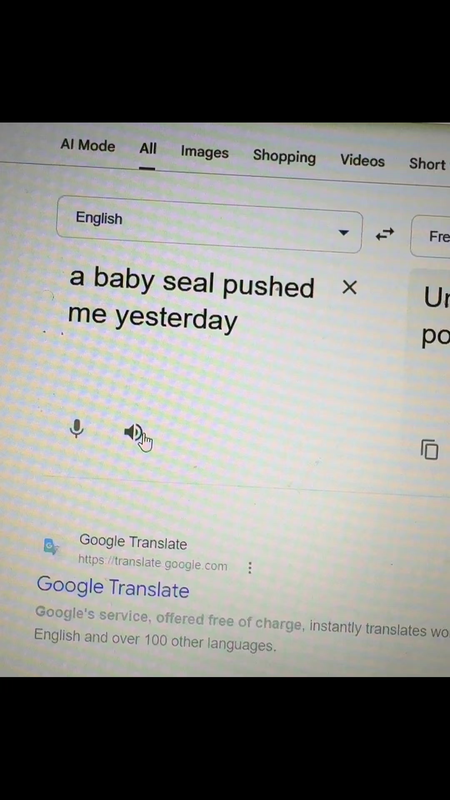Screen dimensions: 450x800
Task: Click the microphone voice input icon
Action: (x=77, y=429)
